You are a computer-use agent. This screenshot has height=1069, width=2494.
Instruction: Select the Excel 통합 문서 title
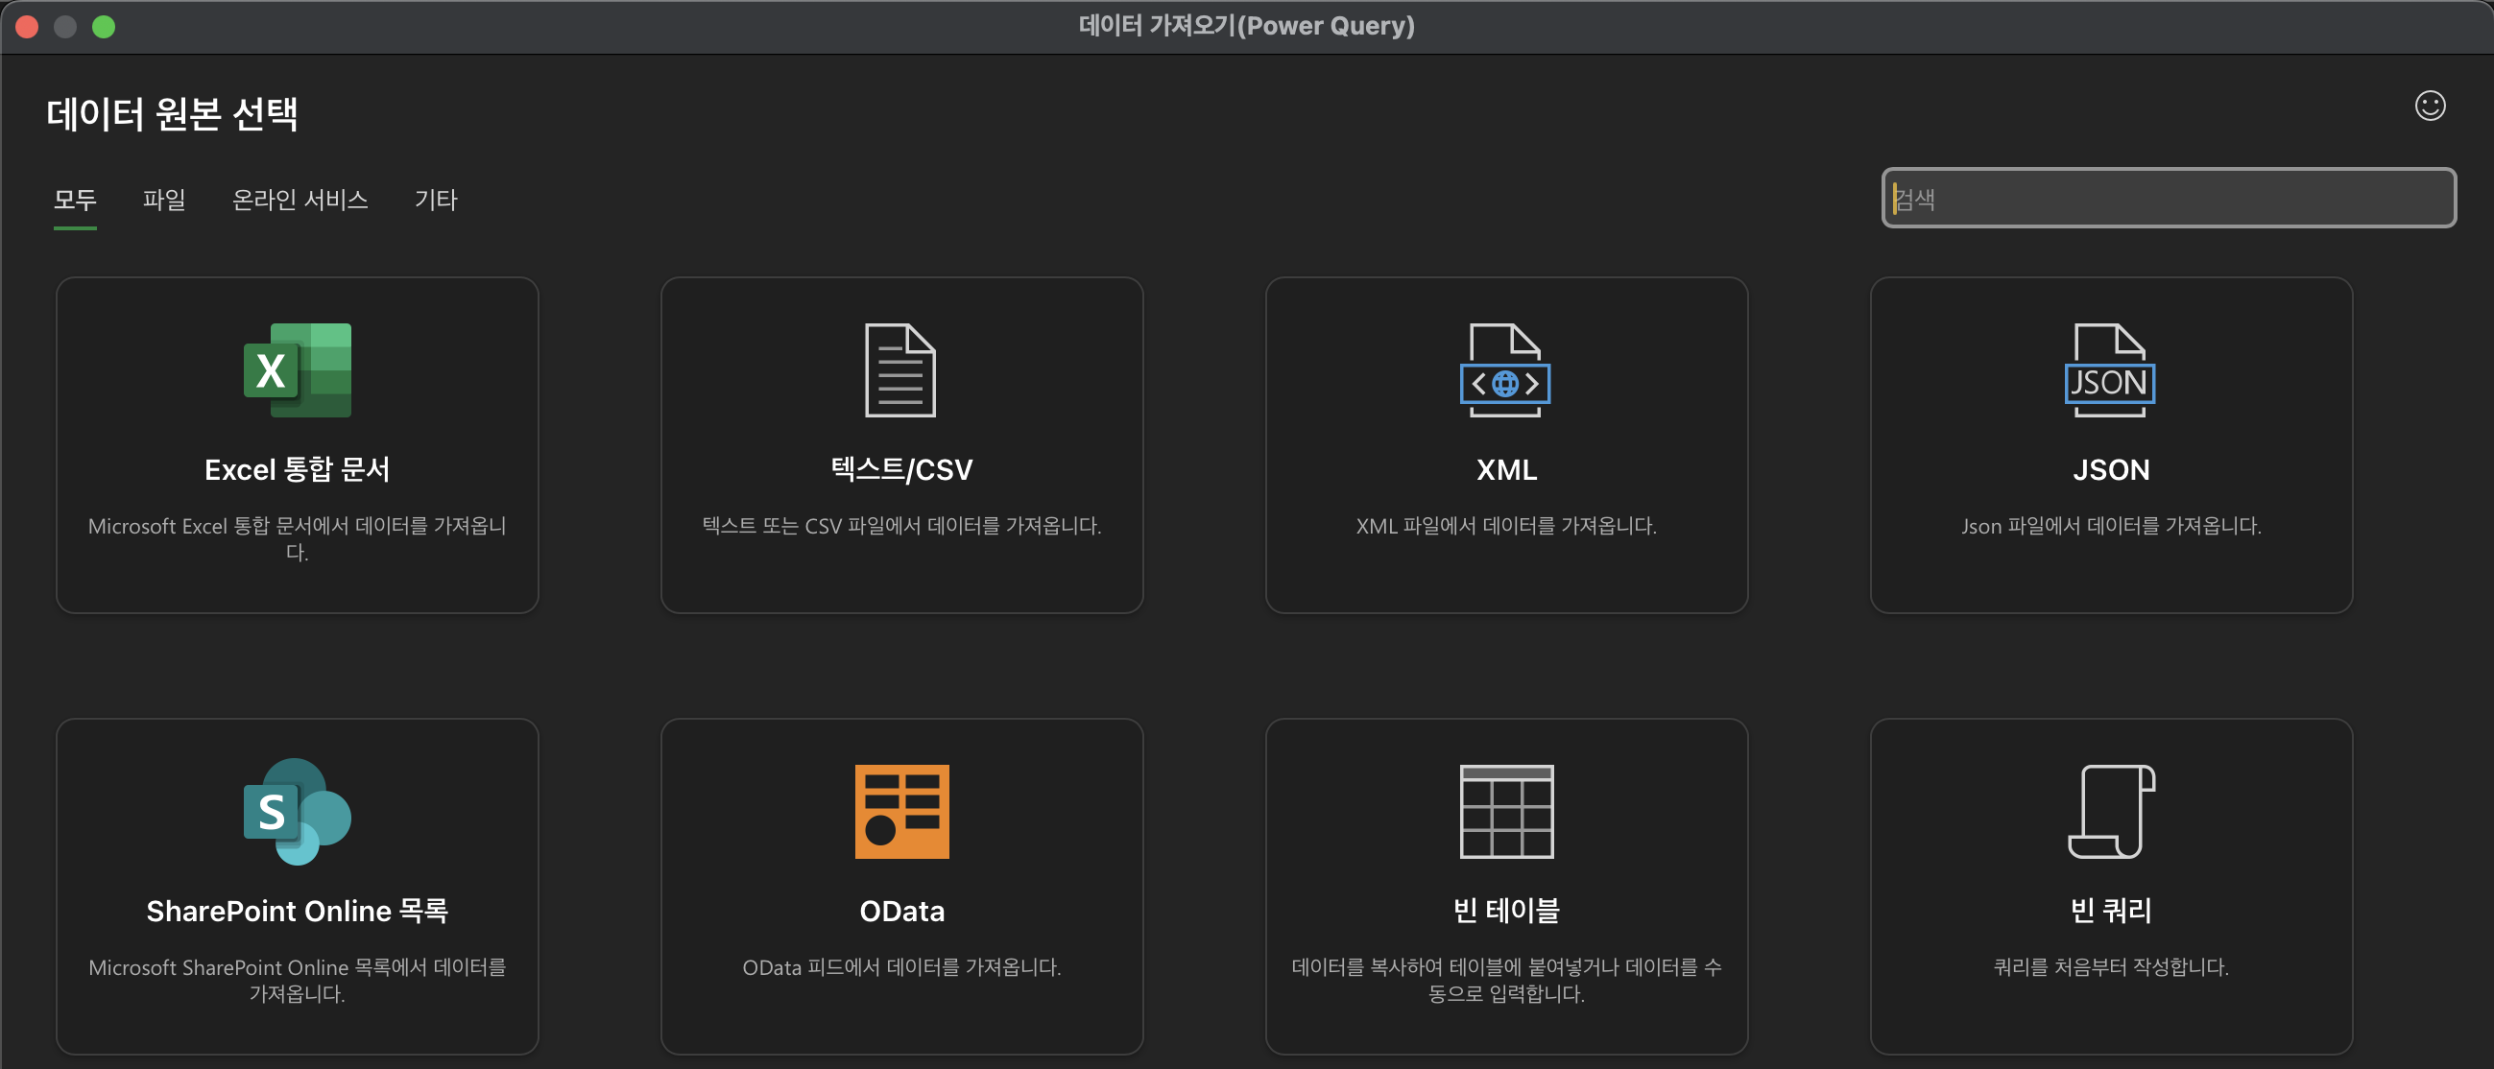coord(298,469)
